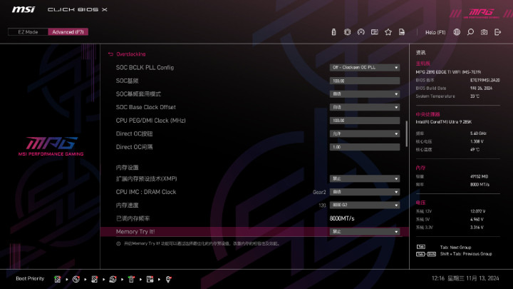This screenshot has height=289, width=513.
Task: Open favorites with the star icon
Action: (x=388, y=32)
